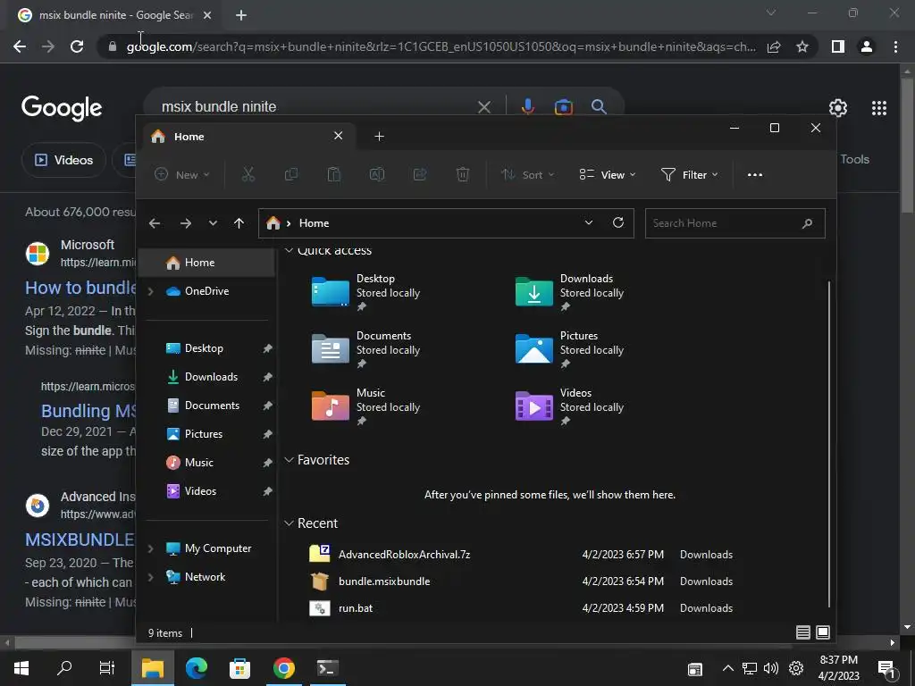Select Music in the navigation pane
Image resolution: width=915 pixels, height=686 pixels.
pyautogui.click(x=206, y=463)
